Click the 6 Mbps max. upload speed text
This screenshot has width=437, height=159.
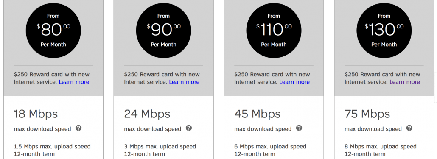pos(270,146)
